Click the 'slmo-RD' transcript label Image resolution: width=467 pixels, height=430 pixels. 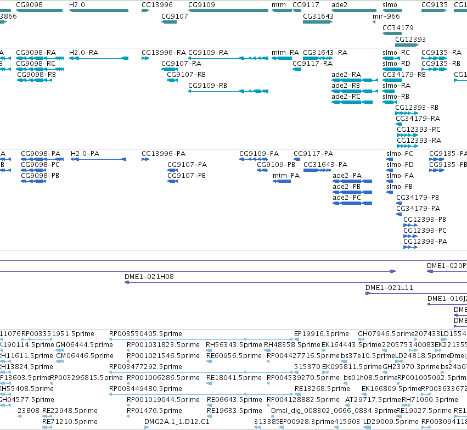[x=396, y=64]
